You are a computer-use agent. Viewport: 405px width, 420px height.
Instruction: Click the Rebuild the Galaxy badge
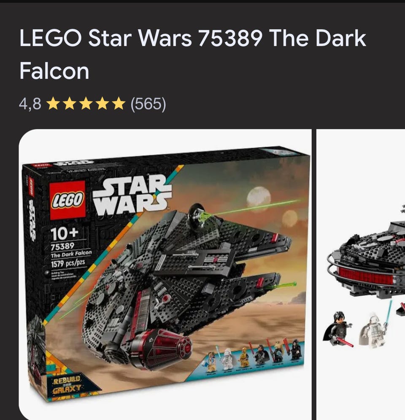pyautogui.click(x=67, y=384)
